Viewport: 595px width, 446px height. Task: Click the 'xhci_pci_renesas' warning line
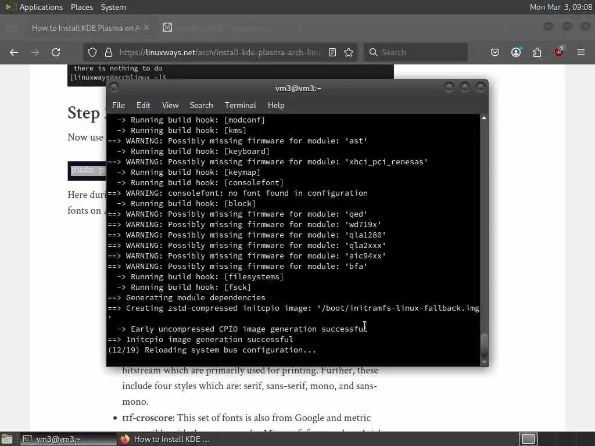pyautogui.click(x=268, y=162)
